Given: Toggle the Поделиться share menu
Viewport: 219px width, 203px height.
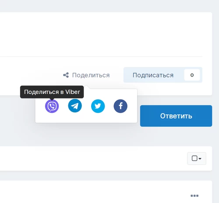Looking at the screenshot, I should pyautogui.click(x=86, y=75).
